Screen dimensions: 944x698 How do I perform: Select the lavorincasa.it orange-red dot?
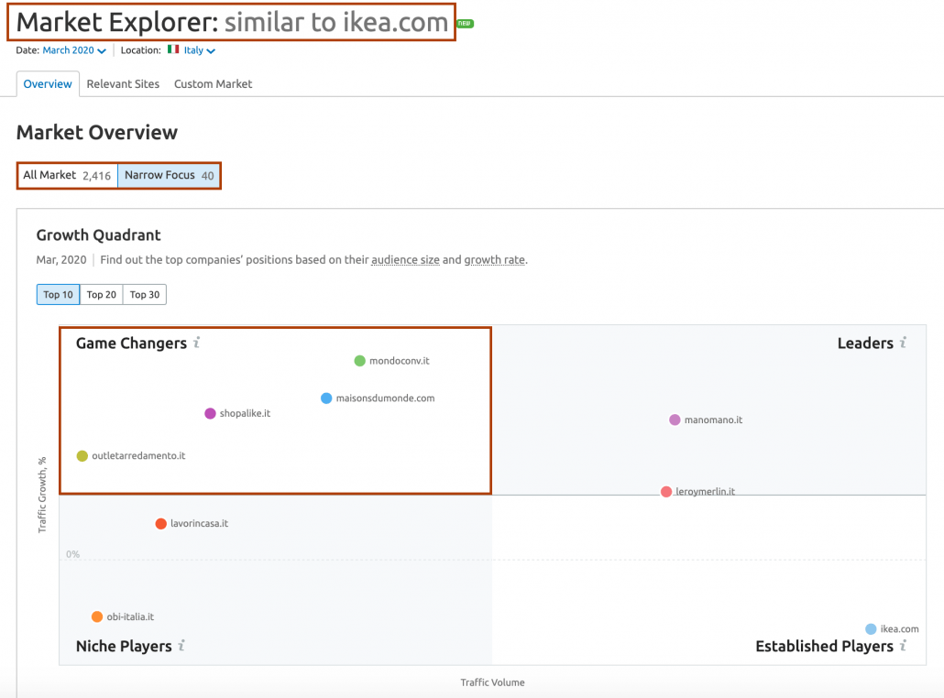coord(160,524)
